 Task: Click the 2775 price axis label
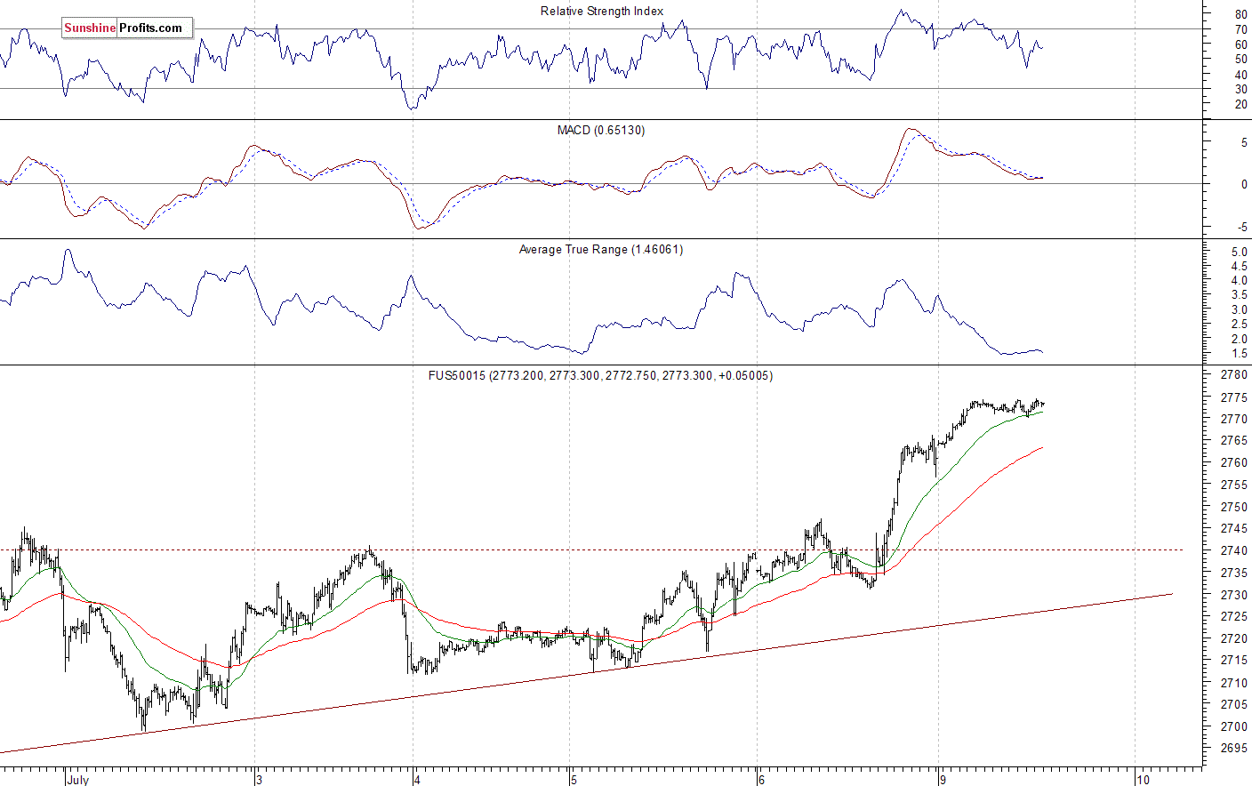pyautogui.click(x=1233, y=397)
